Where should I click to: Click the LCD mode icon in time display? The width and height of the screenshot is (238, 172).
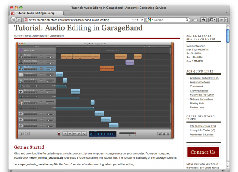coord(91,134)
